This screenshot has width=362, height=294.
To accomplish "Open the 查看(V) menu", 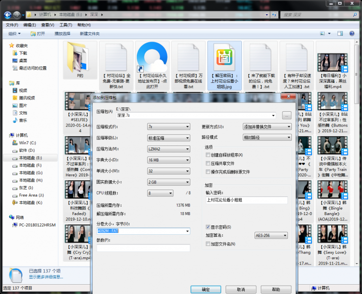I will [x=48, y=25].
